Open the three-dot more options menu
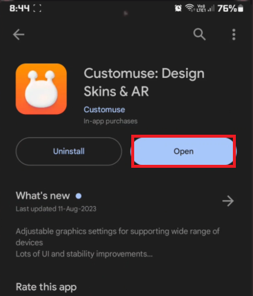 233,34
